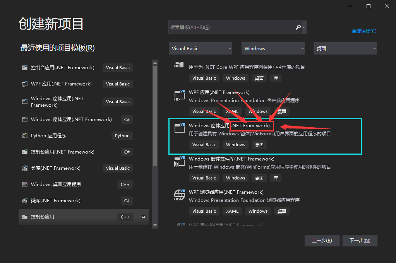Expand the 桌面 project type dropdown
This screenshot has height=263, width=396.
345,48
